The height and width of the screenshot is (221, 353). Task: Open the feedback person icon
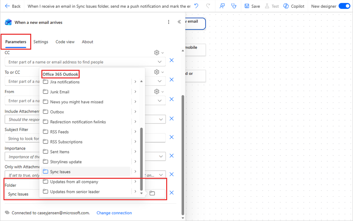coord(222,6)
